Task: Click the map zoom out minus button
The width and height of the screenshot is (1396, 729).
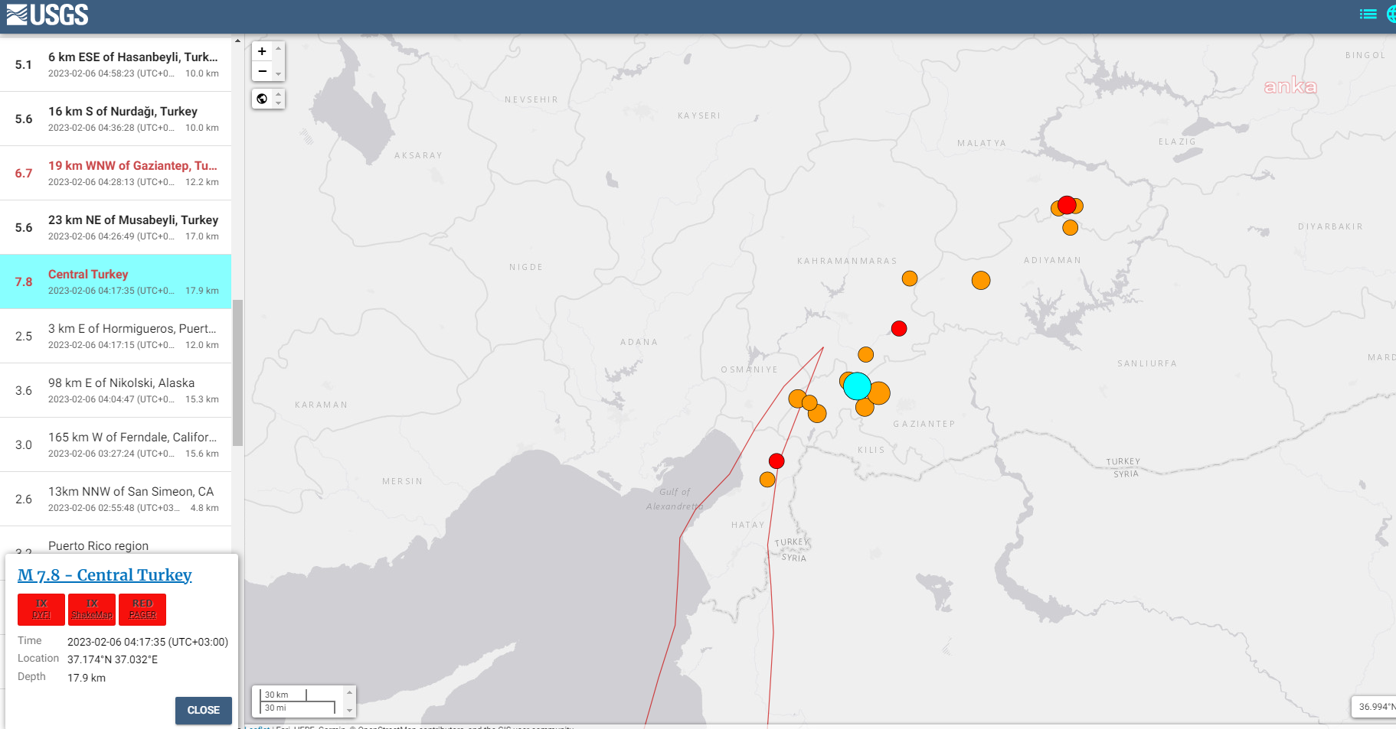Action: (262, 71)
